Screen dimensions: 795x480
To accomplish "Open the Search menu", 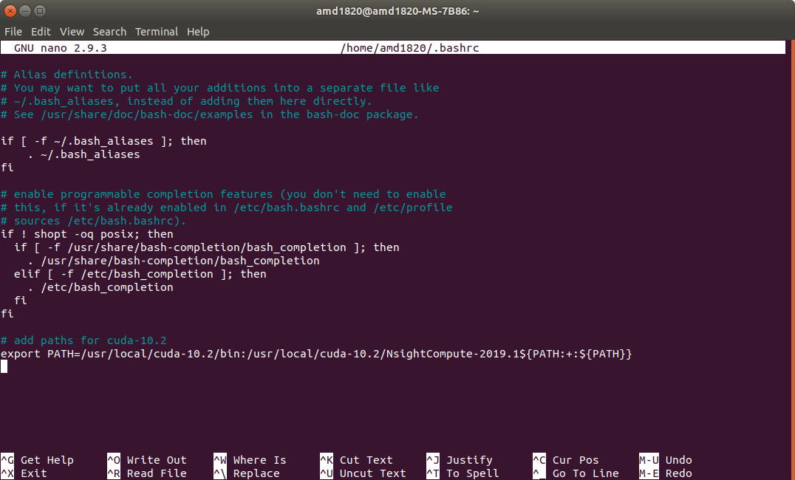I will pos(109,32).
